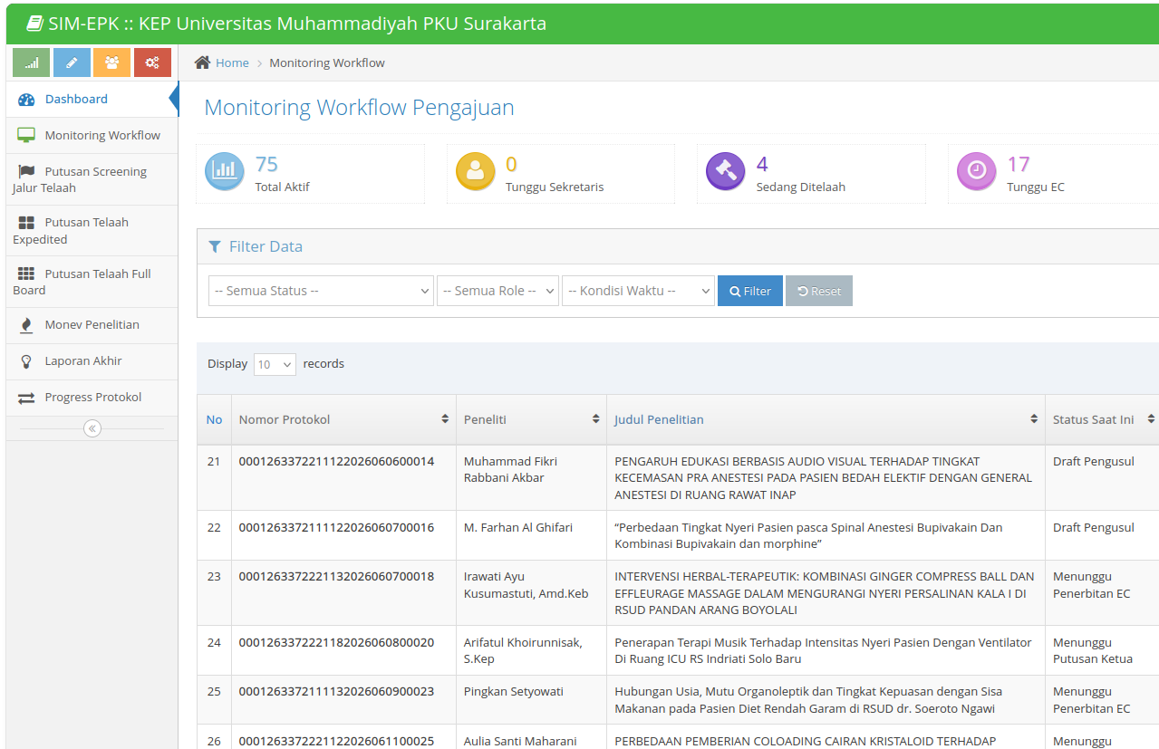Click the No column header
1159x749 pixels.
click(214, 419)
